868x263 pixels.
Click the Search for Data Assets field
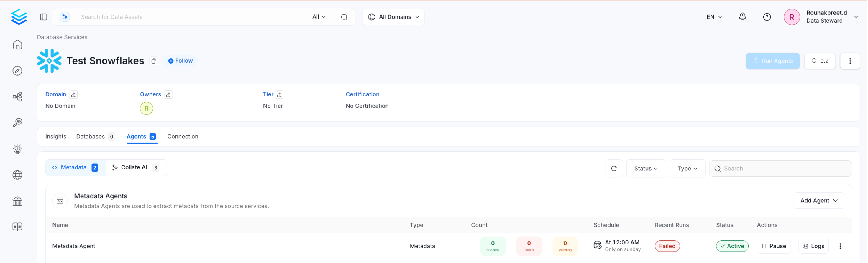pos(192,17)
